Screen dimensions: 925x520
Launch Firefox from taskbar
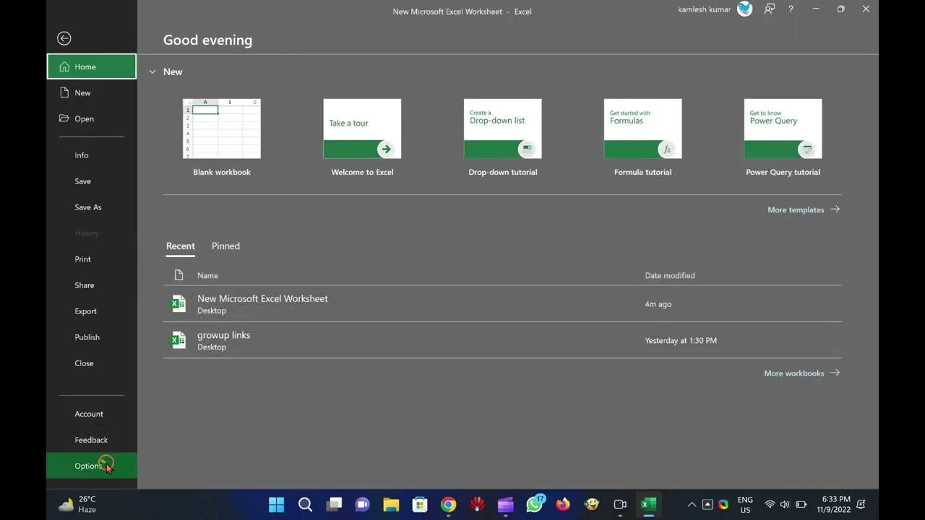[x=563, y=504]
